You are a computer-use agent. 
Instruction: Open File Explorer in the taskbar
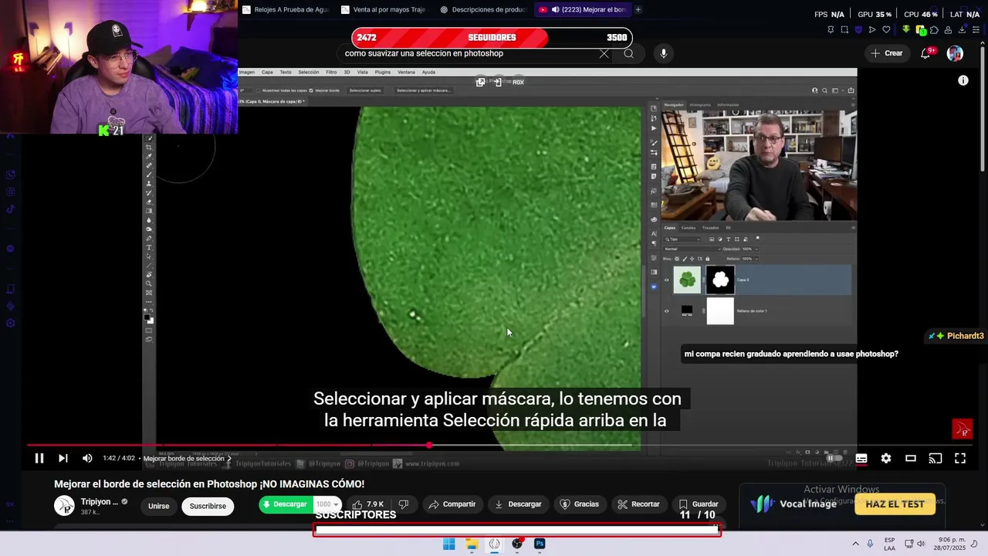pos(472,544)
